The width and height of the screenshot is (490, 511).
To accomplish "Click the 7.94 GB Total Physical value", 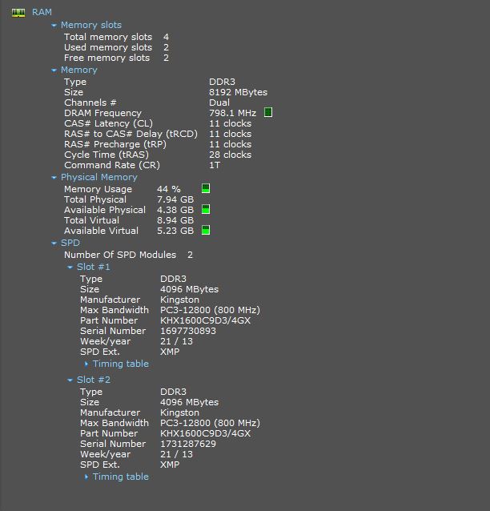I will click(175, 199).
